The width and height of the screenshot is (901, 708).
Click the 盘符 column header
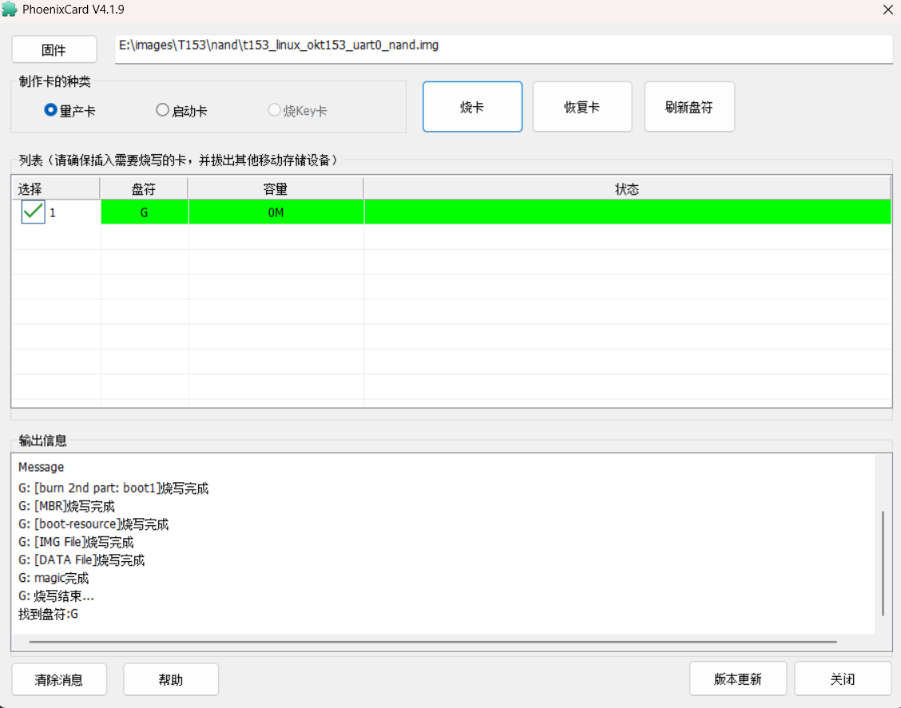(x=144, y=189)
